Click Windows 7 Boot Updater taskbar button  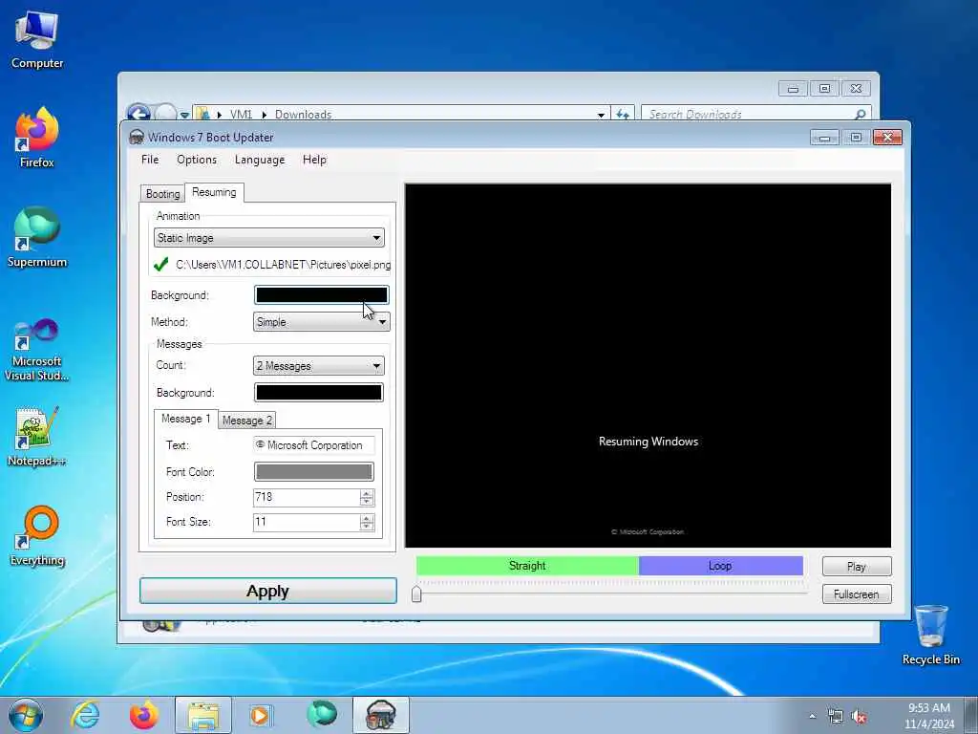[x=381, y=715]
